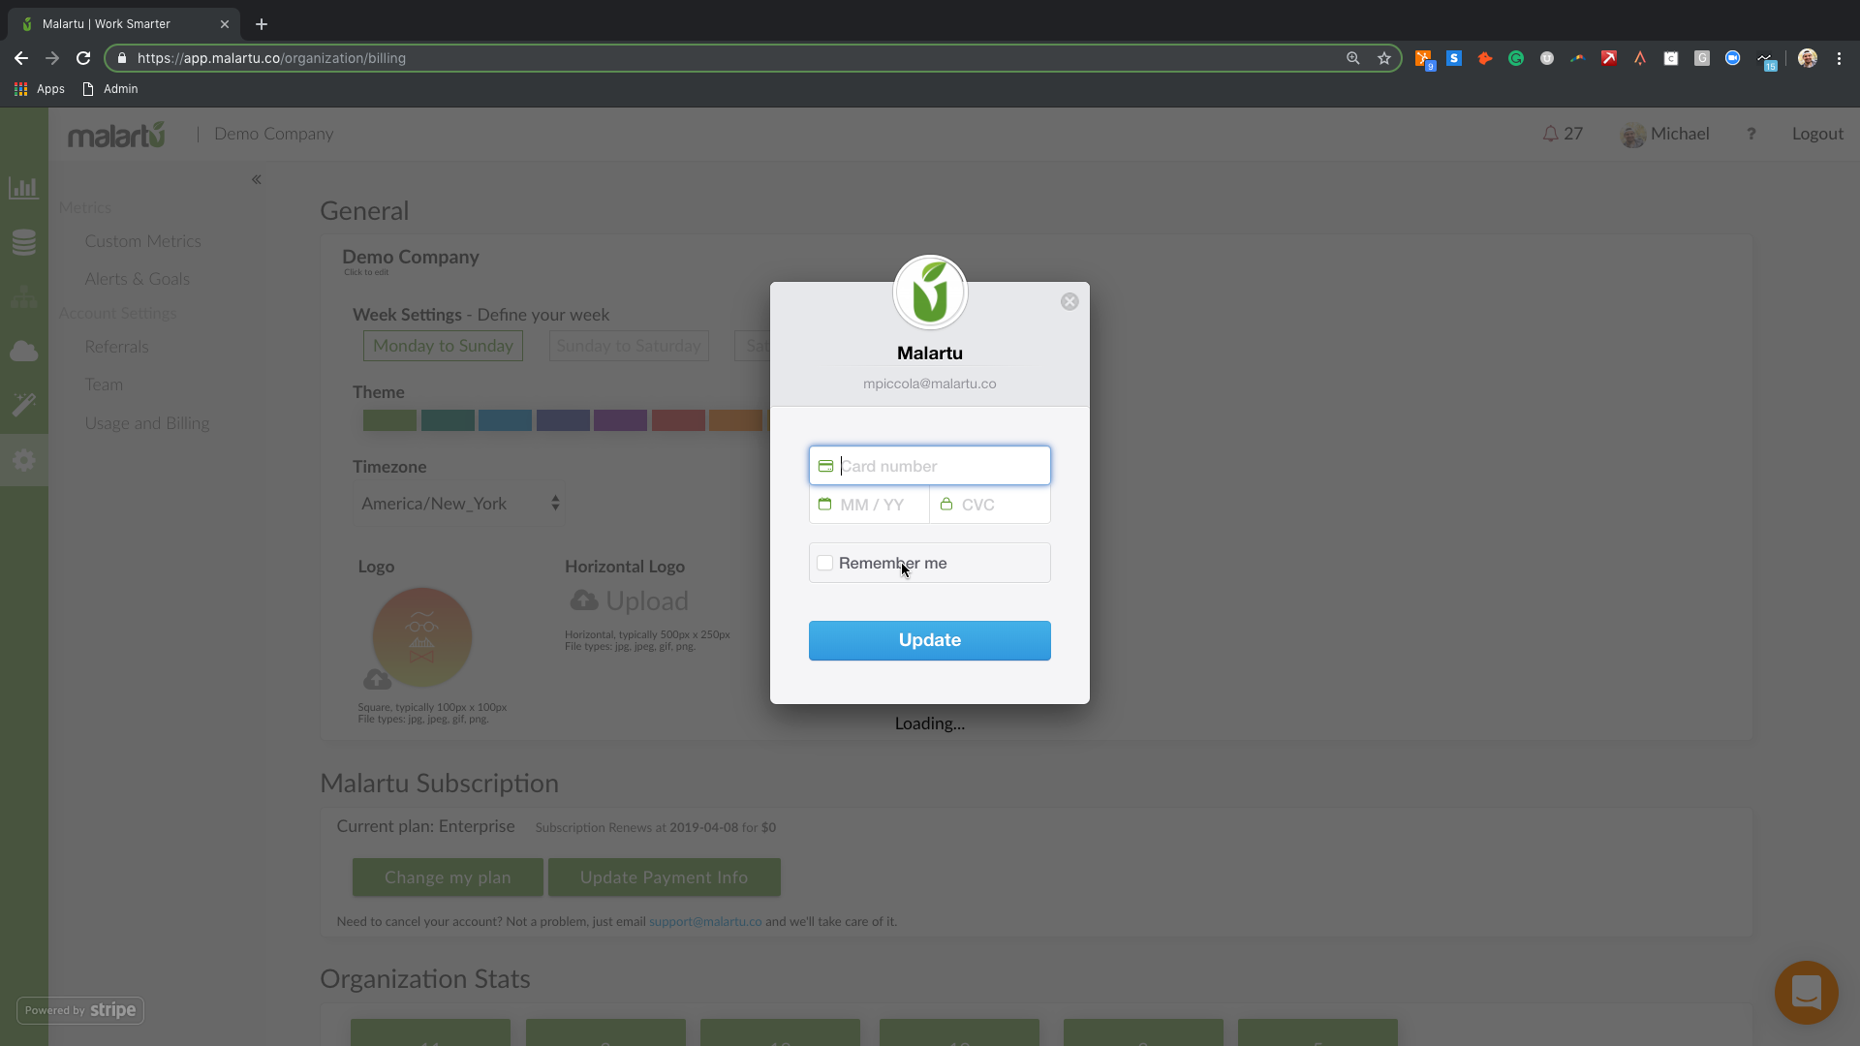Click Change my plan button
Viewport: 1860px width, 1046px height.
448,877
